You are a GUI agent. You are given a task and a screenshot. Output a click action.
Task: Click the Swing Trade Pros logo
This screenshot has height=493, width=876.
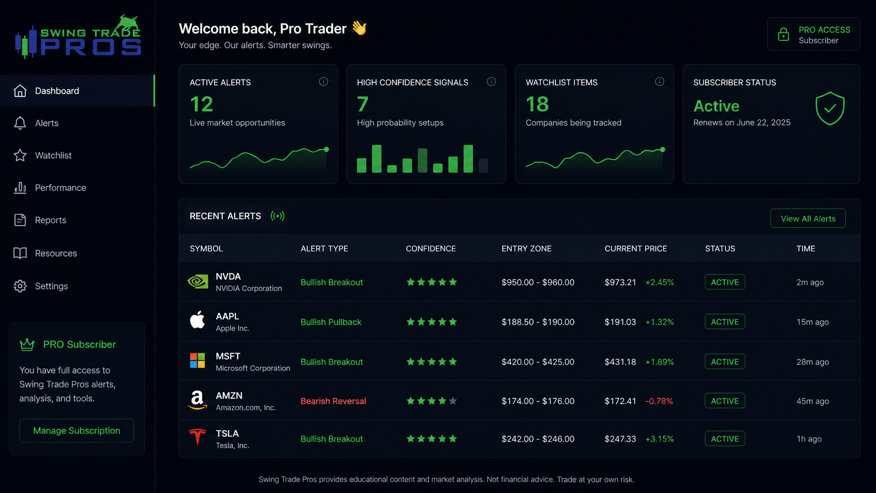tap(78, 36)
